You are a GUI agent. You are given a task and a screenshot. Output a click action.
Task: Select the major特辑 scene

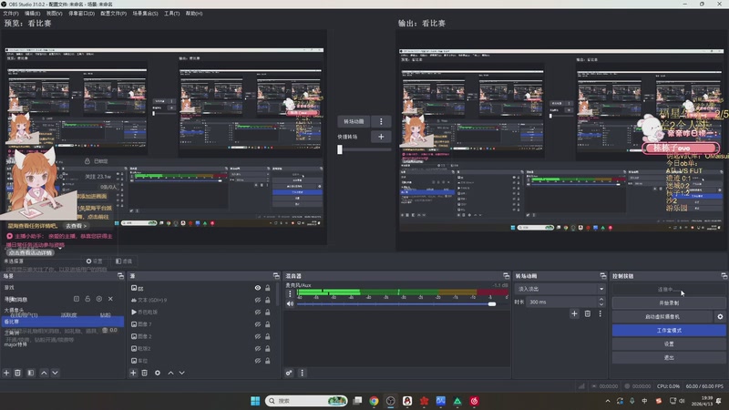(x=15, y=344)
